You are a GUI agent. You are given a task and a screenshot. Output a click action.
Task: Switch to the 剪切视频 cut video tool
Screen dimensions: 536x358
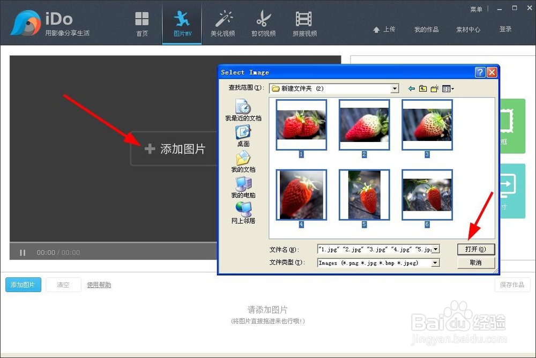[x=263, y=23]
